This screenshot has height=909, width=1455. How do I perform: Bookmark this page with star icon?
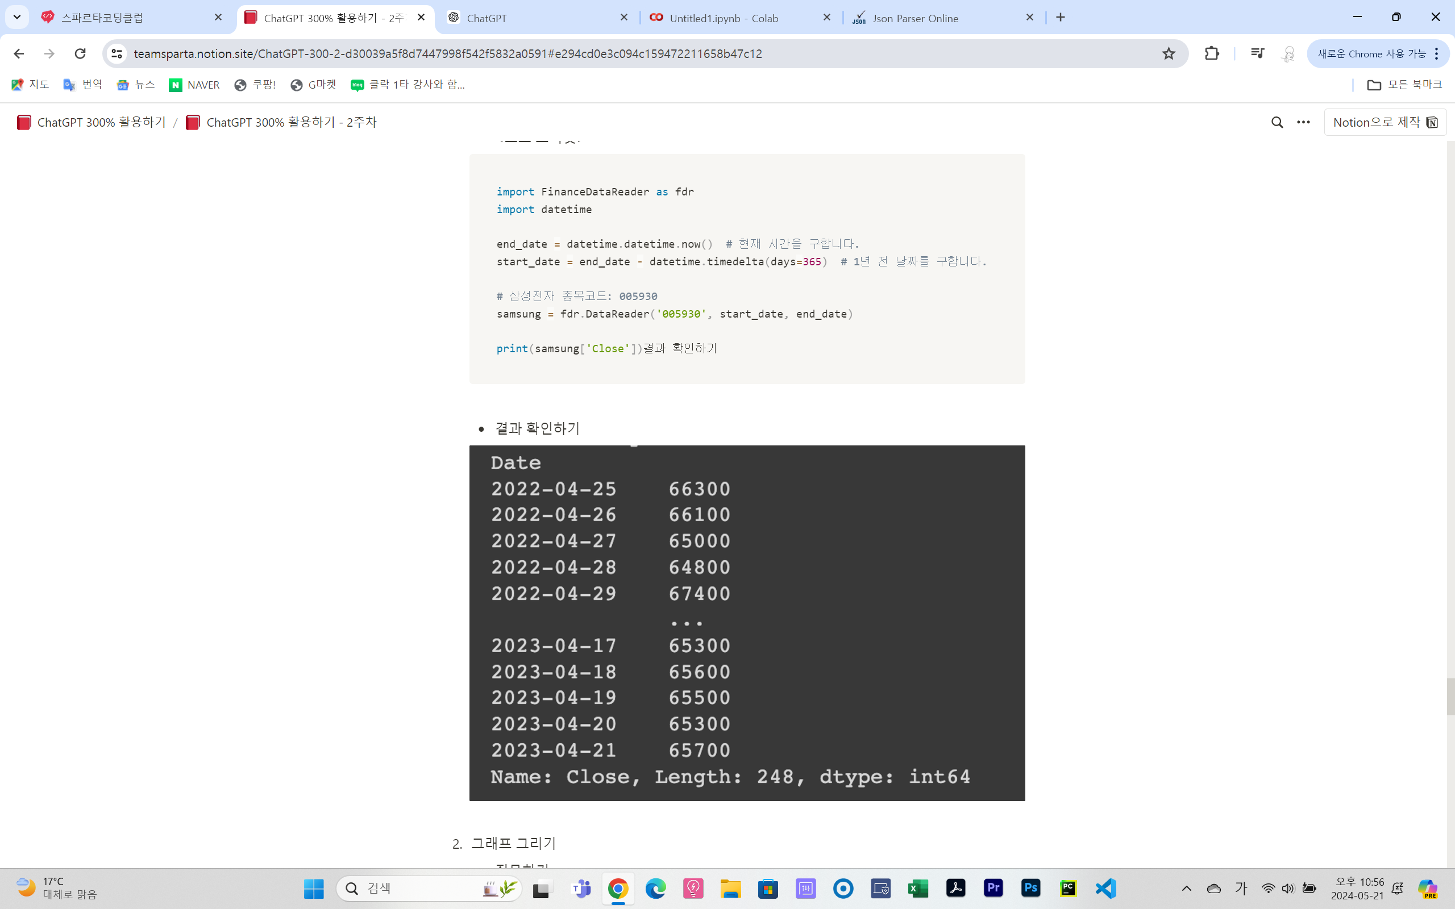(x=1168, y=53)
